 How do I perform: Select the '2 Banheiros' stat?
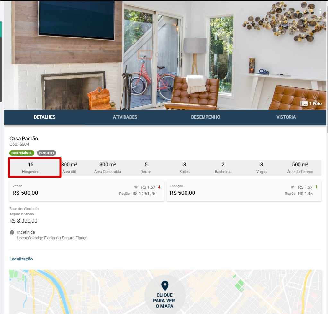(x=223, y=168)
